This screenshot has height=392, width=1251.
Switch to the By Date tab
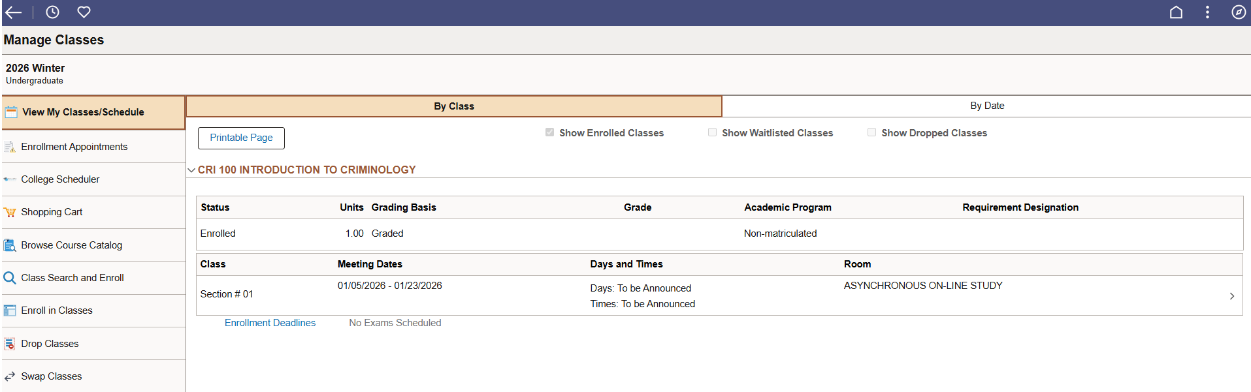point(986,106)
